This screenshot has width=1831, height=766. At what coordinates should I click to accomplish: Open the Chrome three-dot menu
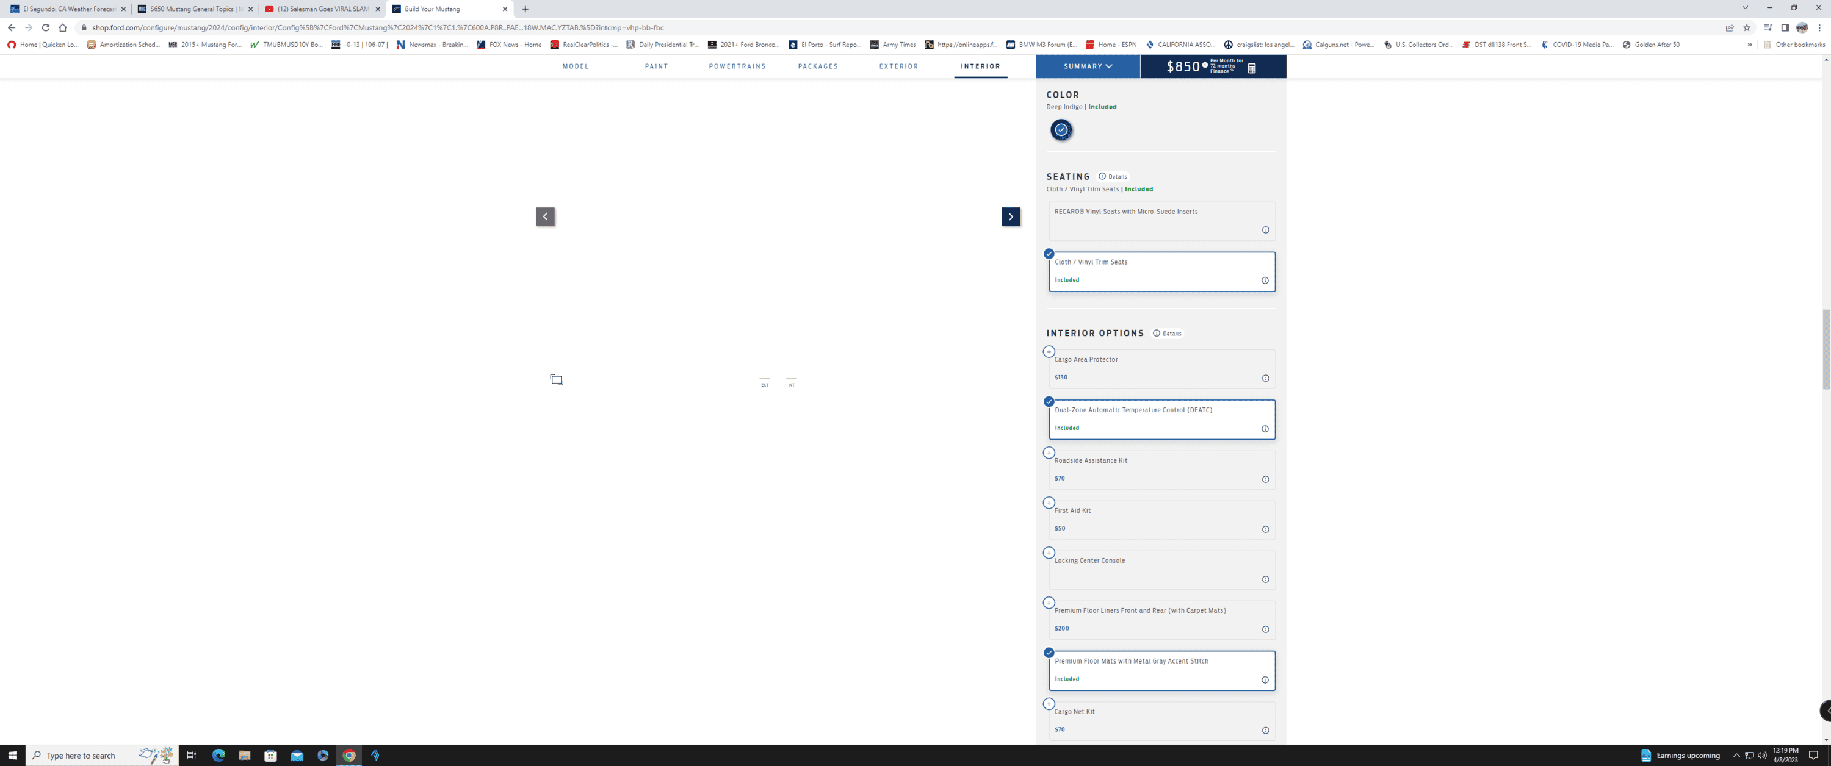tap(1819, 27)
